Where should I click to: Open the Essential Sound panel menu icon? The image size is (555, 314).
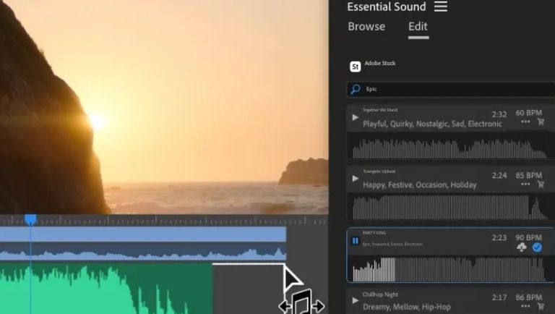(441, 7)
